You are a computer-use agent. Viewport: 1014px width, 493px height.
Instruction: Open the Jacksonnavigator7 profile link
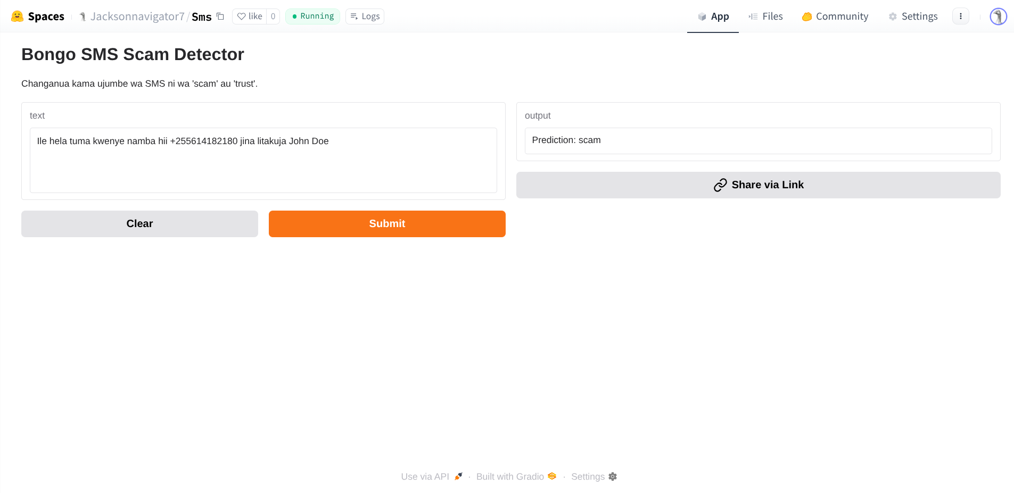pyautogui.click(x=137, y=16)
